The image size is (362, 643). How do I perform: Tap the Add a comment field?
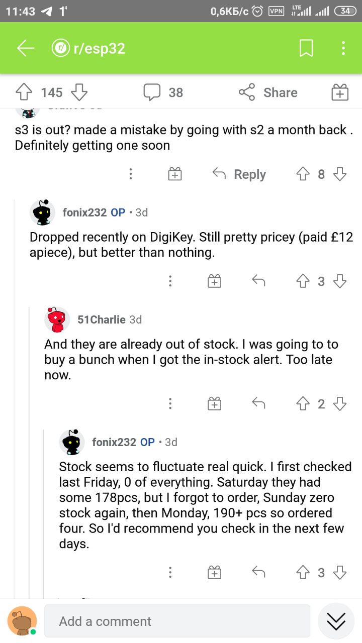coord(177,621)
